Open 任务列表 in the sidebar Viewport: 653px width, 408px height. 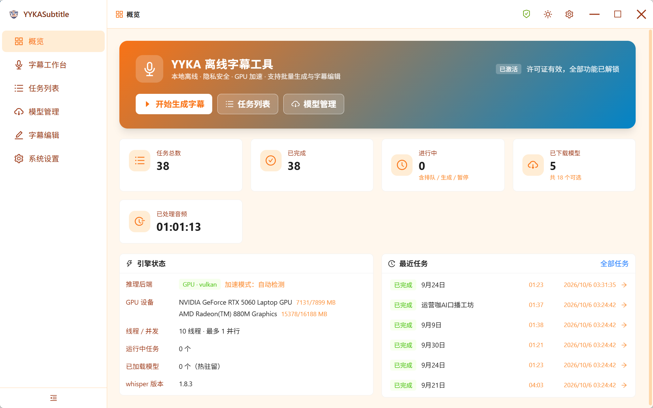pos(53,88)
